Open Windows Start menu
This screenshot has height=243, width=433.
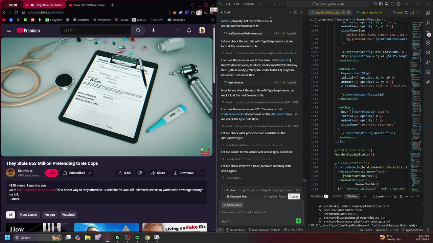pos(7,238)
